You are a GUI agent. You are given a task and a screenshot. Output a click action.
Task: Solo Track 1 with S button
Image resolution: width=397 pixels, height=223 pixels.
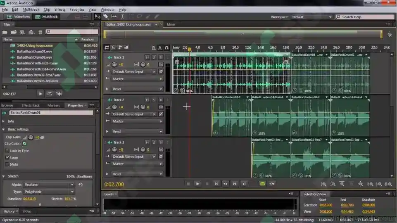coord(154,57)
